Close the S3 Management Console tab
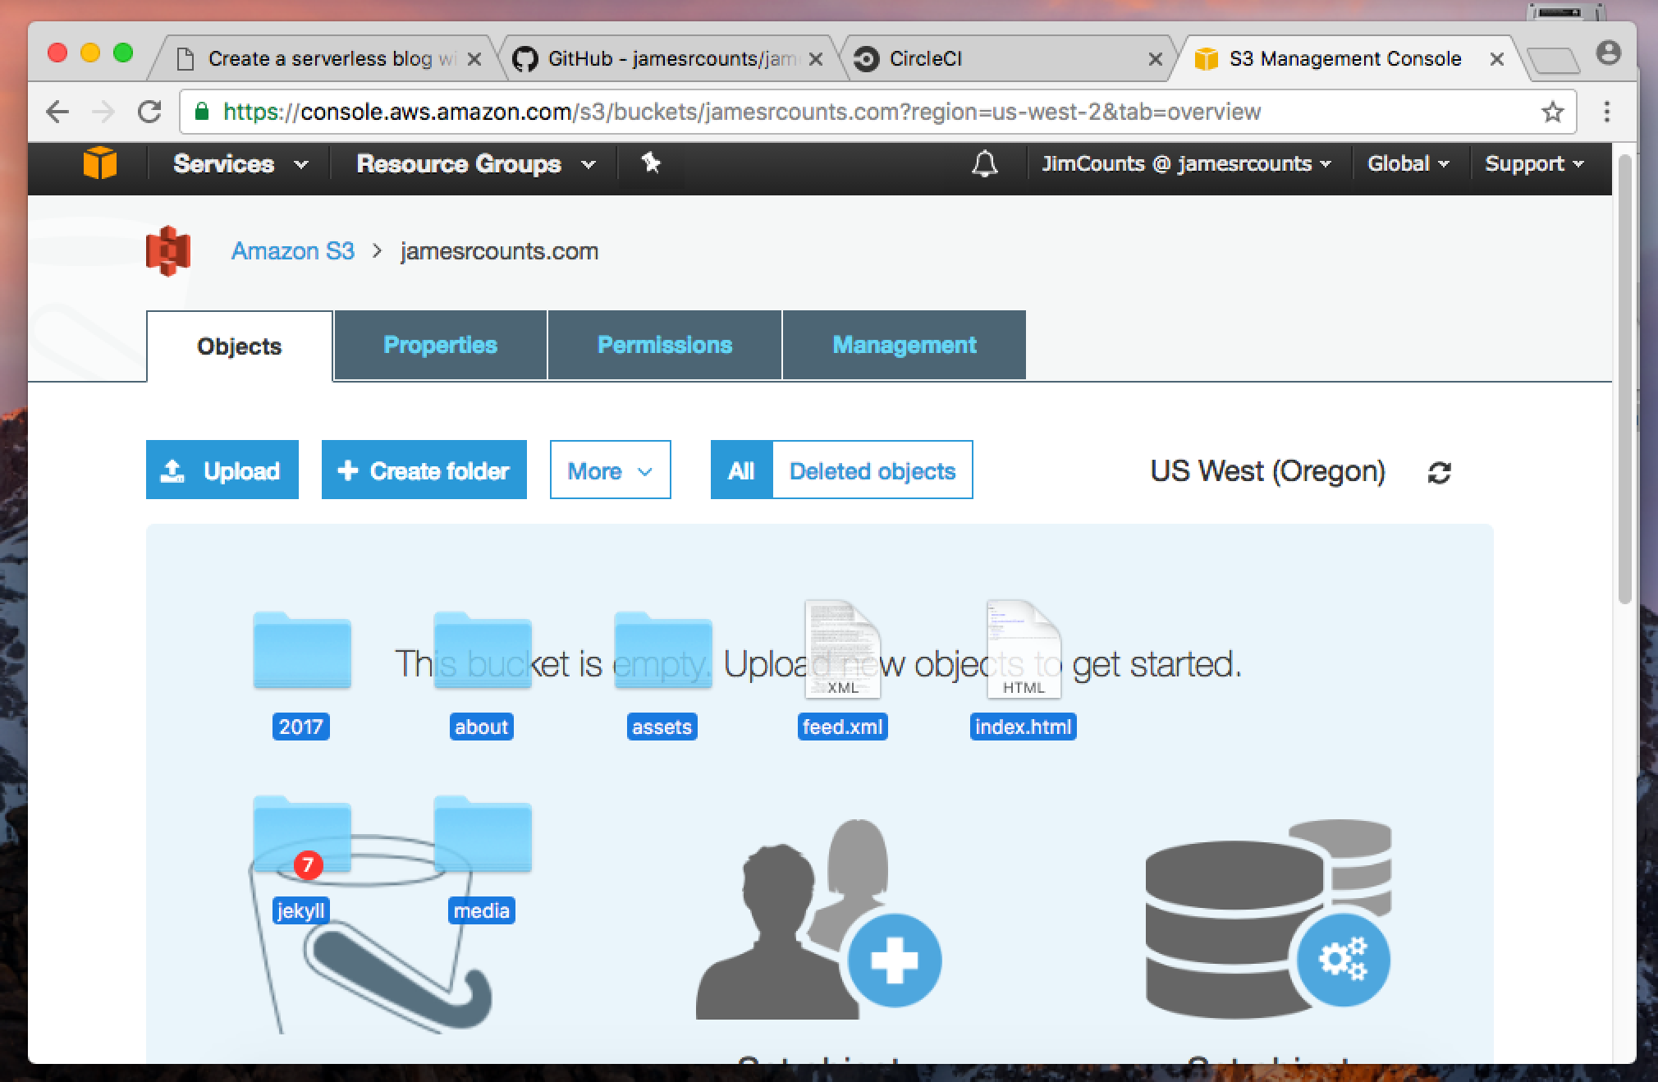Screen dimensions: 1658x1082 point(1496,59)
